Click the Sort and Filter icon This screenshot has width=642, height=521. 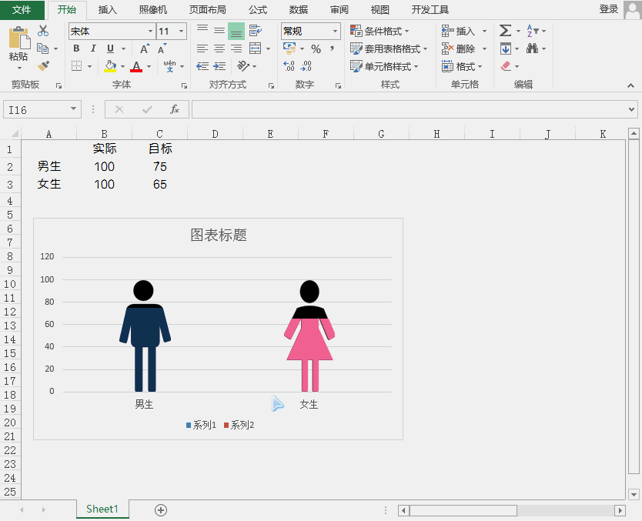[x=532, y=31]
